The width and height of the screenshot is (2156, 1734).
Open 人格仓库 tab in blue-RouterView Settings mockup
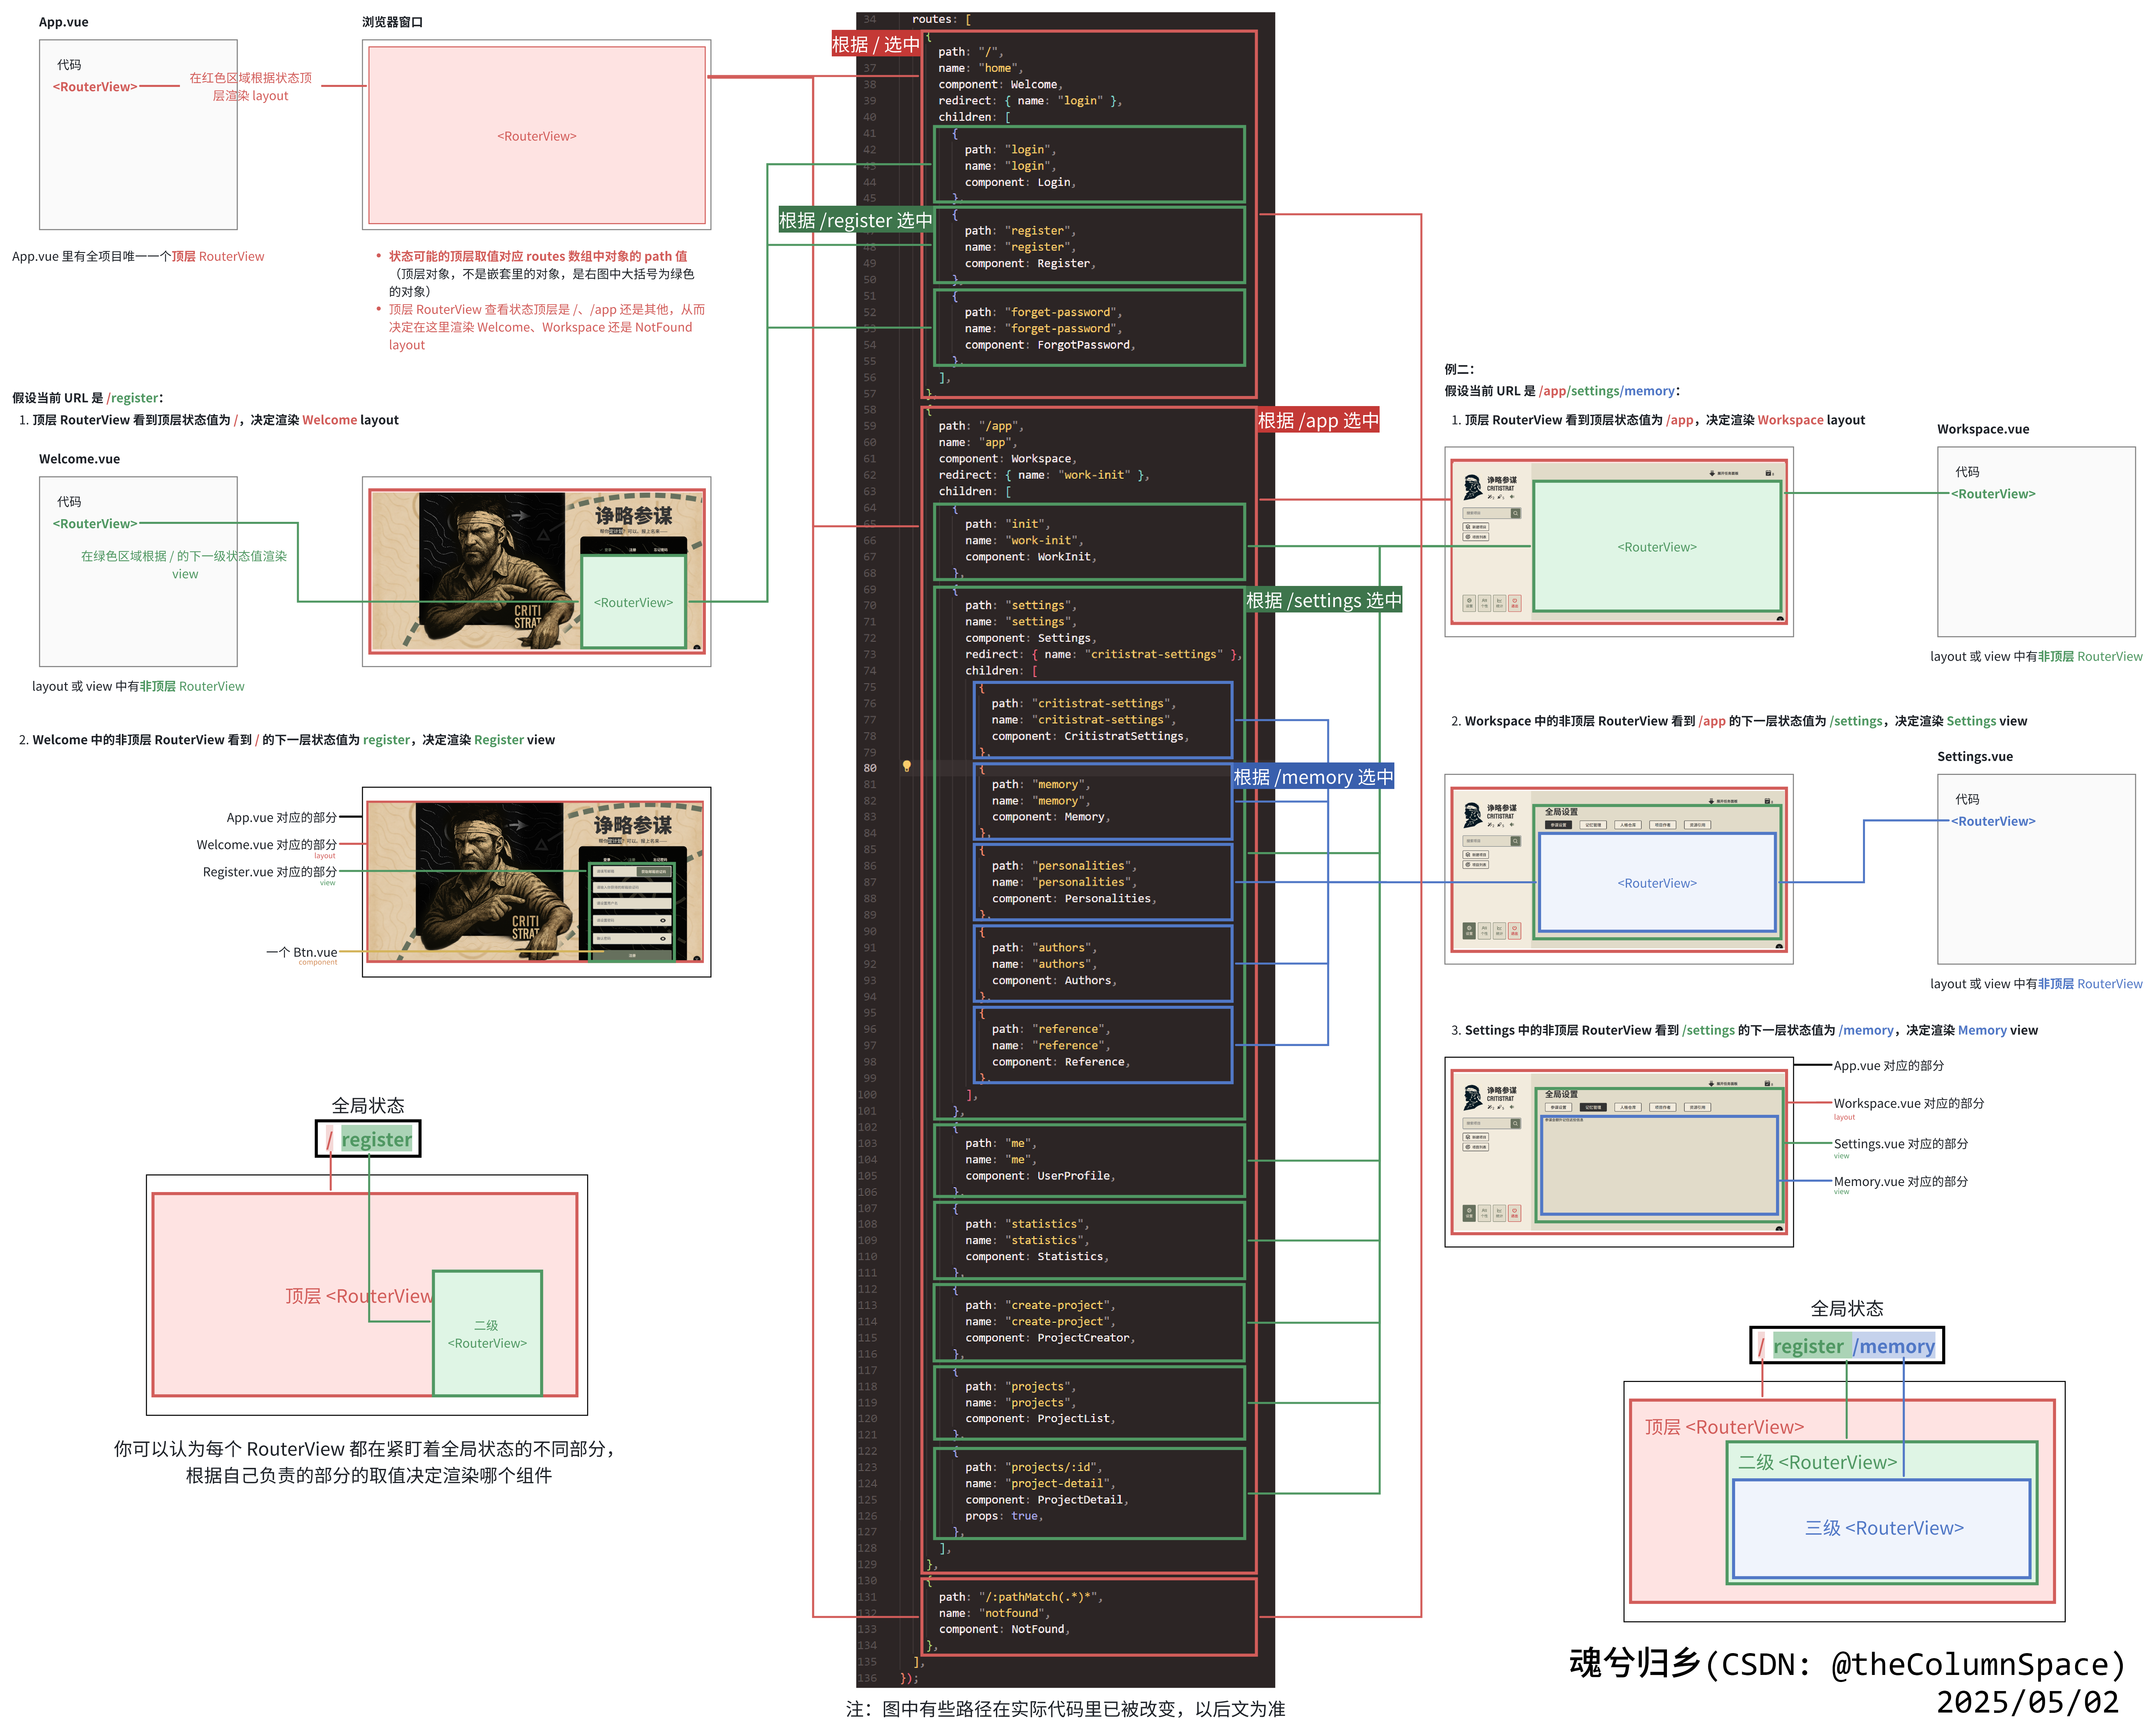1628,825
